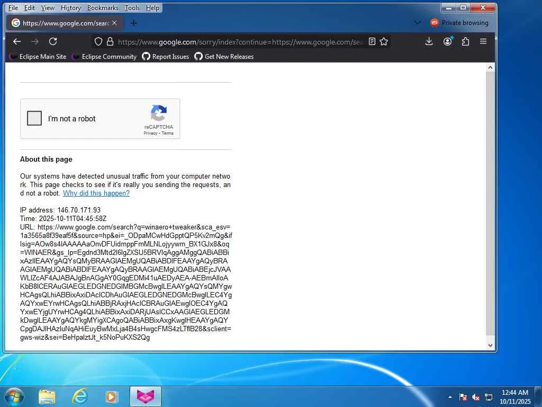Click the Eclipse browser taskbar icon
The width and height of the screenshot is (542, 407).
[x=146, y=396]
